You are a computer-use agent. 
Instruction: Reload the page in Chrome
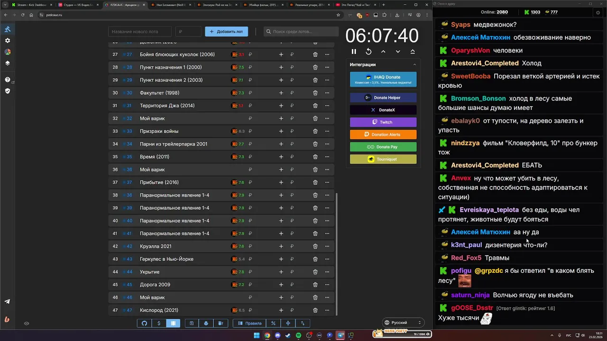coord(22,15)
